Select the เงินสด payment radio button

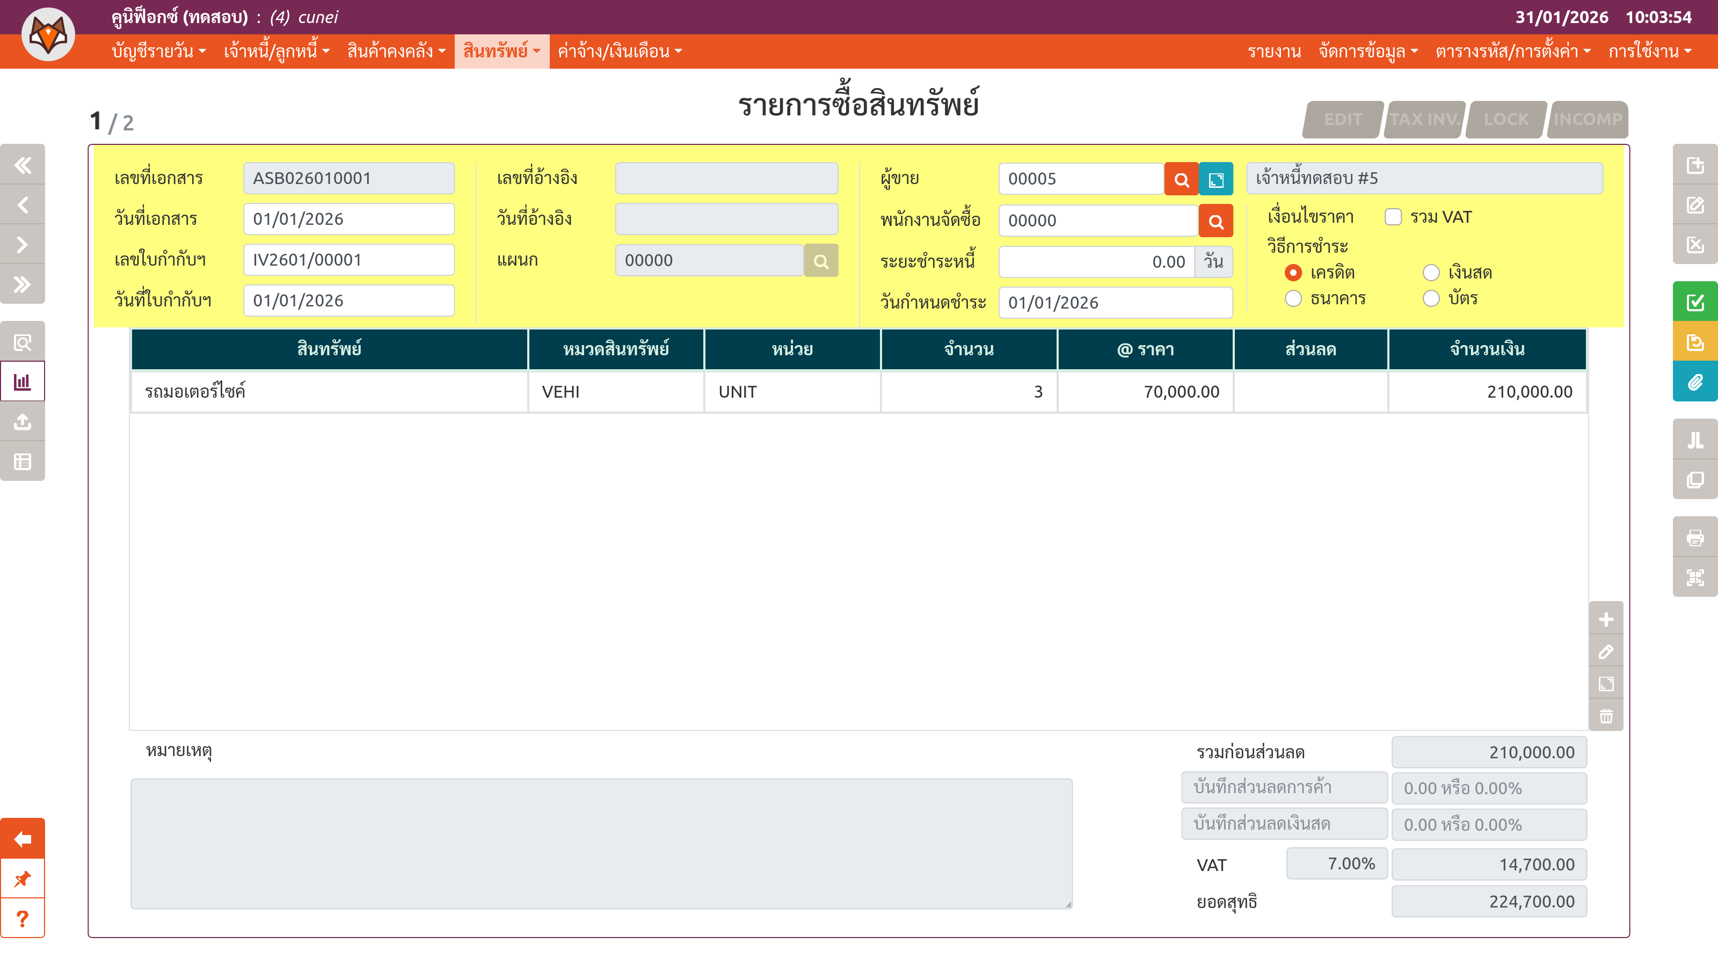pyautogui.click(x=1431, y=273)
